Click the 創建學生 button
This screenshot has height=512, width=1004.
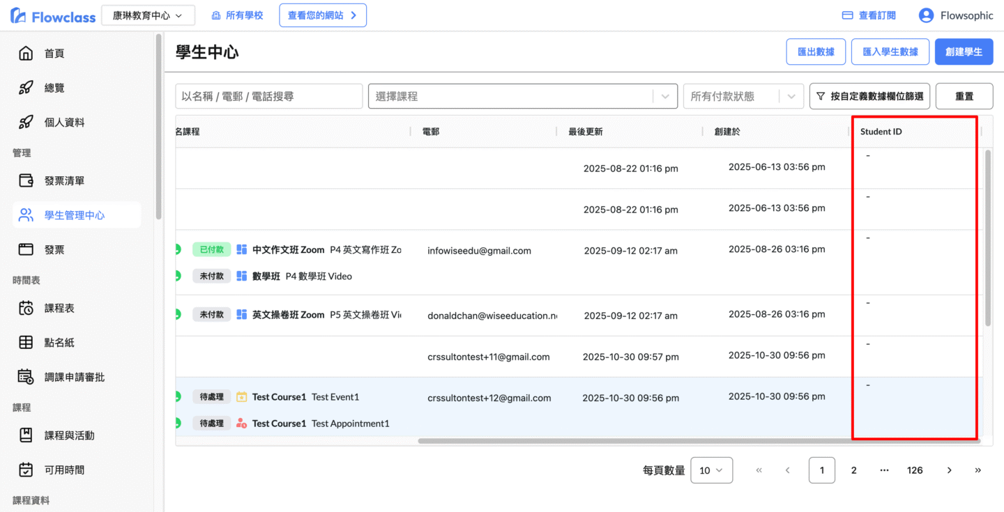click(x=964, y=52)
